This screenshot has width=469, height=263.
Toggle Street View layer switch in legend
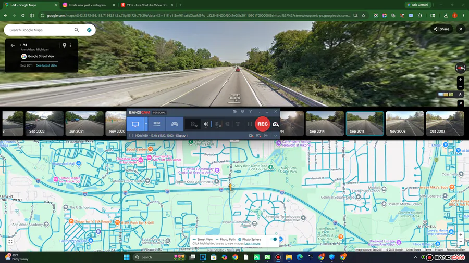click(274, 239)
